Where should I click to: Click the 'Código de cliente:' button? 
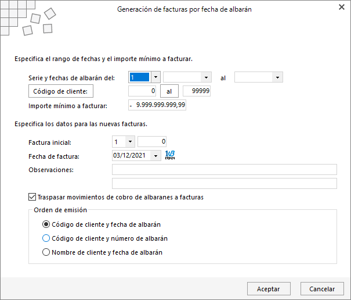tap(61, 91)
